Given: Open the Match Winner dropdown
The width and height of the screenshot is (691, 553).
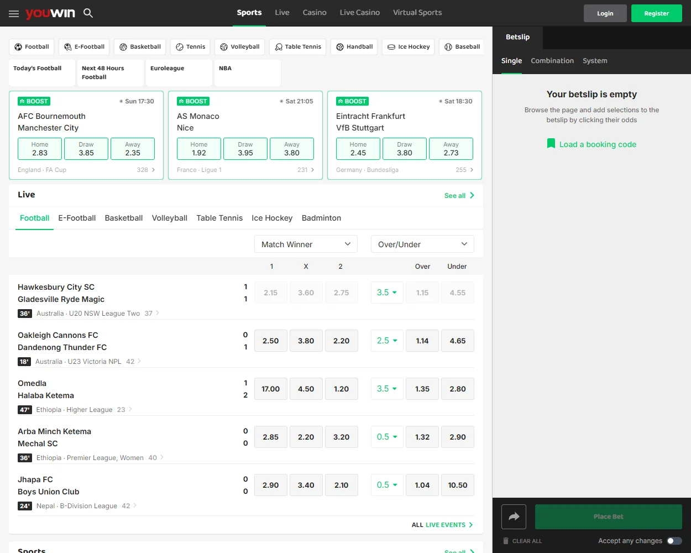Looking at the screenshot, I should (x=306, y=244).
